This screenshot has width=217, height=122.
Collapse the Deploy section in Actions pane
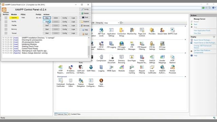coord(214,37)
